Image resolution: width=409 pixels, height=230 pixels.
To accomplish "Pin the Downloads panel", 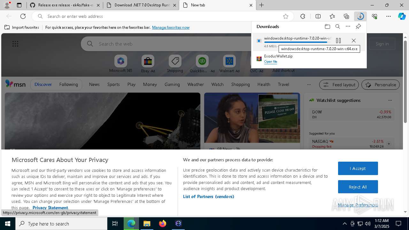I will point(358,27).
